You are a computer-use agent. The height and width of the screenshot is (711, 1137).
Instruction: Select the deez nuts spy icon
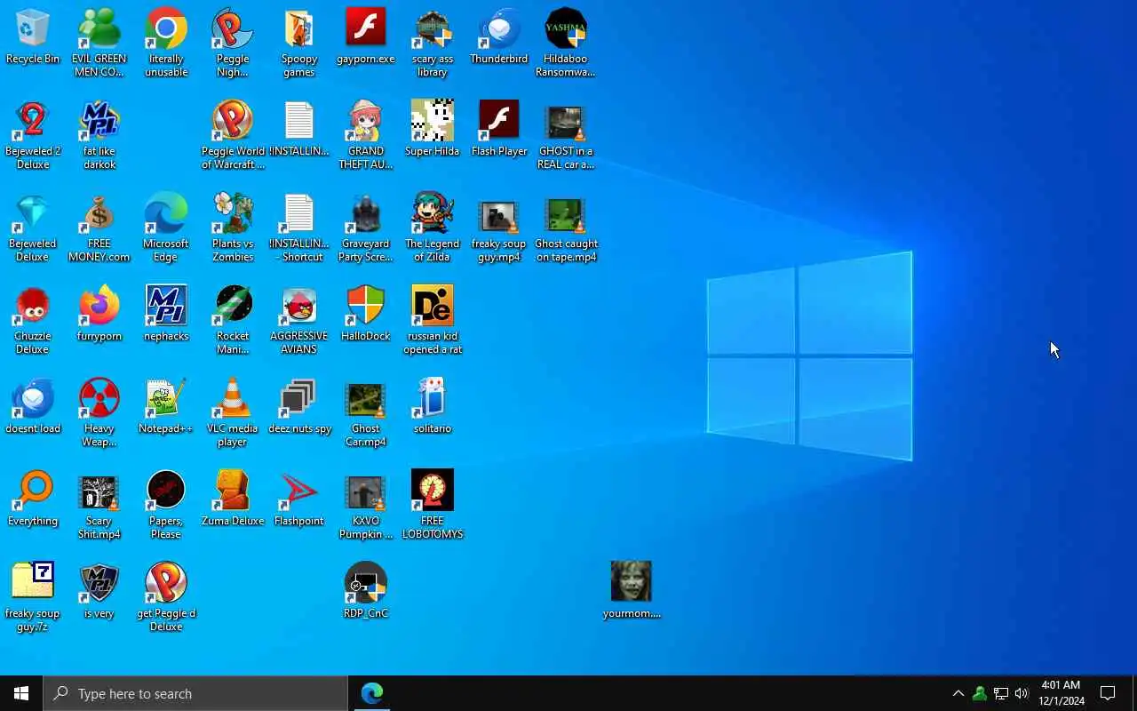[x=299, y=399]
